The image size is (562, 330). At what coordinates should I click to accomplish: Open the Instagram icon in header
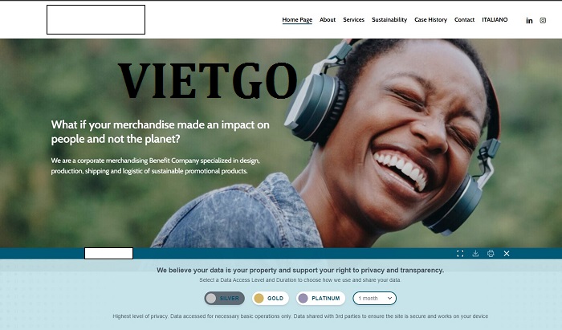543,20
